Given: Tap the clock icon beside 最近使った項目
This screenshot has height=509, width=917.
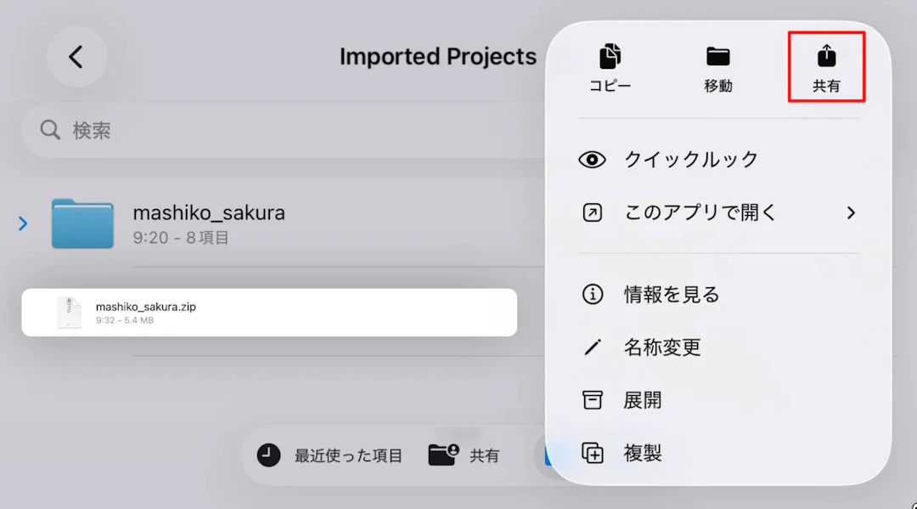Looking at the screenshot, I should pyautogui.click(x=268, y=455).
